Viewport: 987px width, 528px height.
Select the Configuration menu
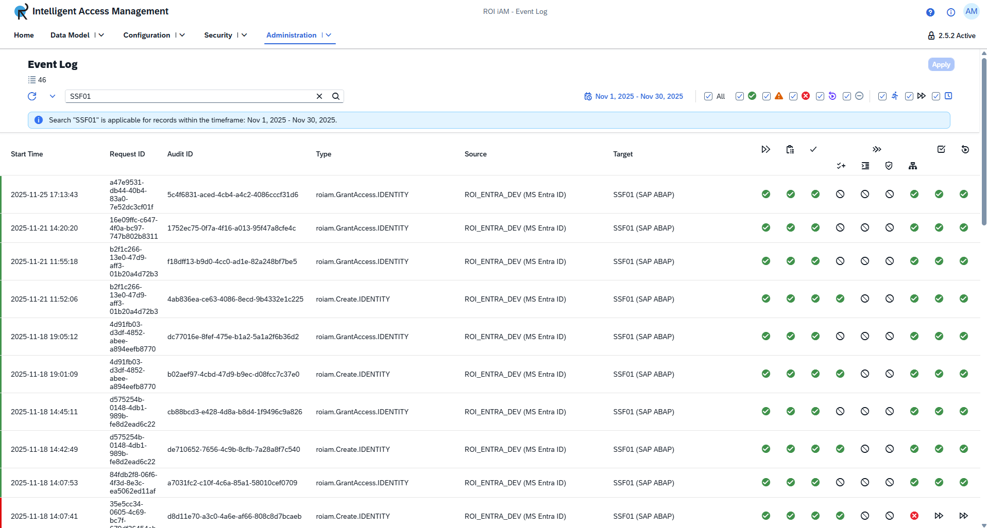click(147, 35)
